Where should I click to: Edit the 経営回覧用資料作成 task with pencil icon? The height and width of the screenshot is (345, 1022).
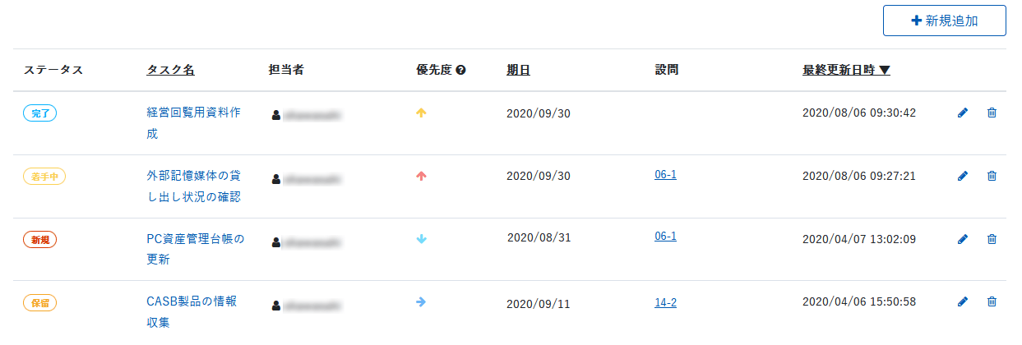[963, 113]
